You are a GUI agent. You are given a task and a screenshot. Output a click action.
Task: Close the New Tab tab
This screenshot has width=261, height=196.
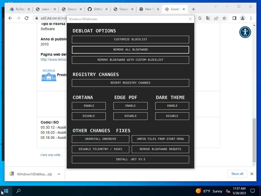[x=158, y=9]
